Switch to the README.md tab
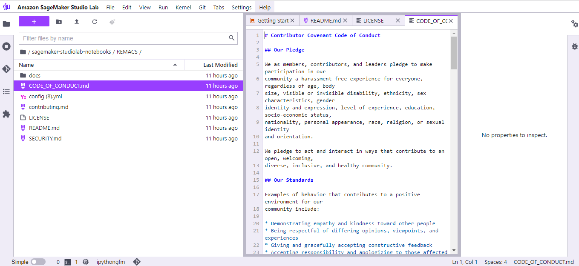This screenshot has width=579, height=266. click(326, 20)
